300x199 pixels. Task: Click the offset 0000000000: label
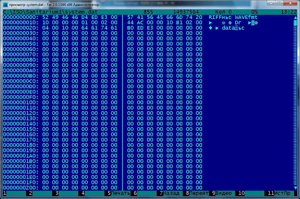(21, 17)
